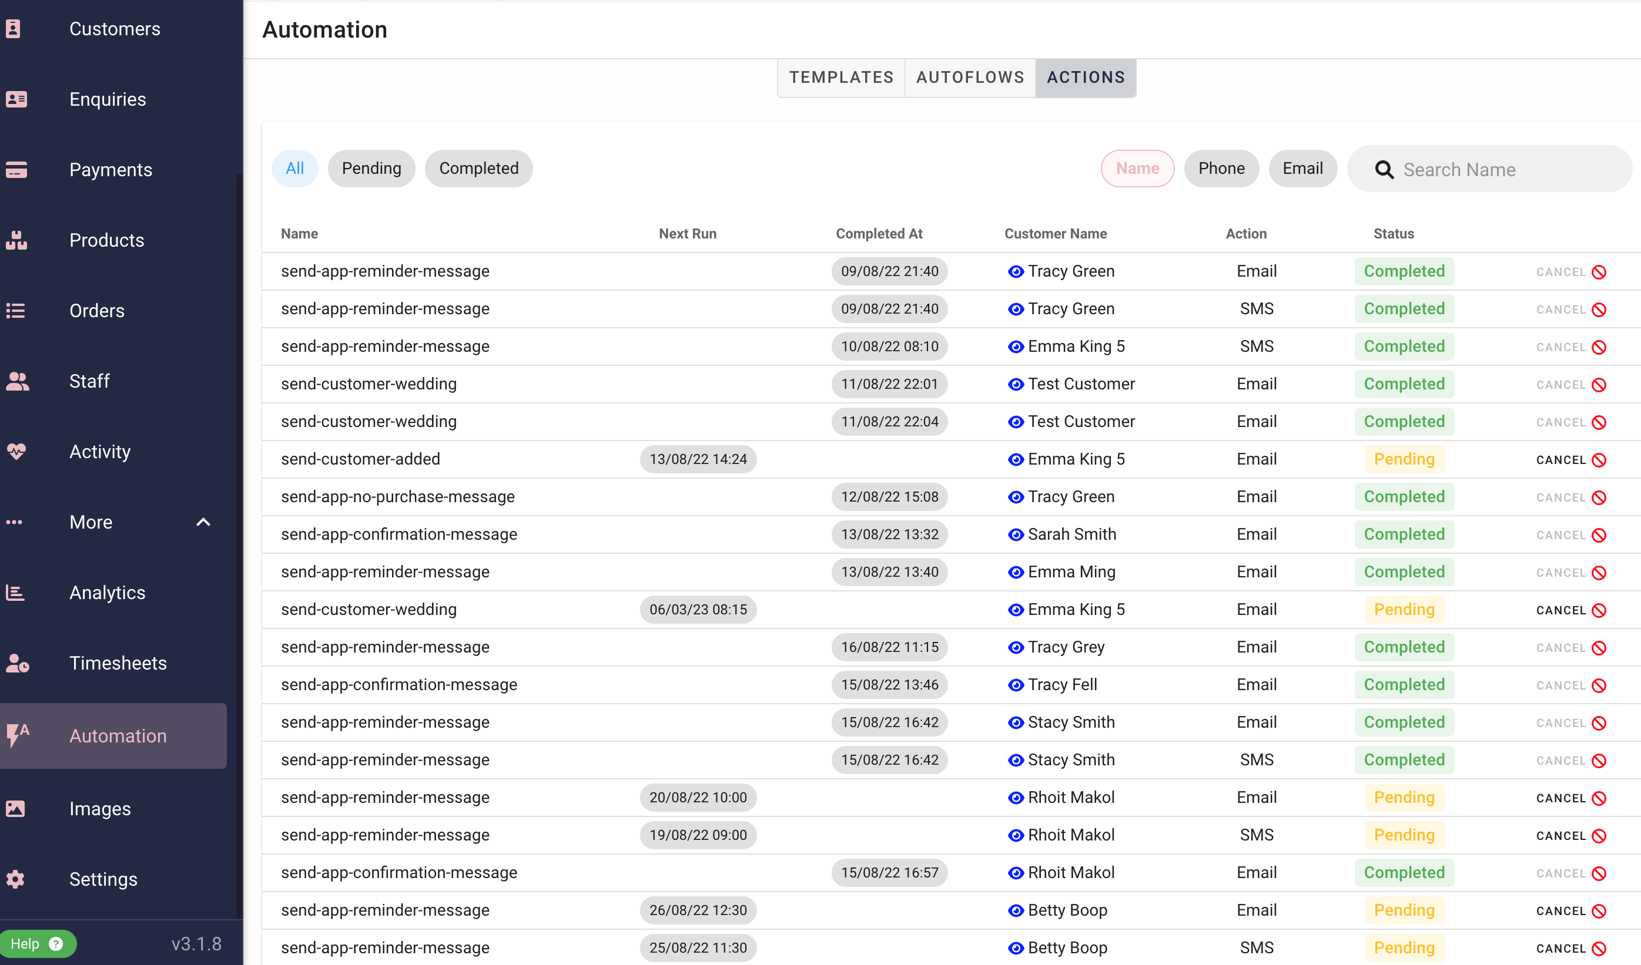1641x965 pixels.
Task: Collapse the More sidebar section chevron
Action: point(203,522)
